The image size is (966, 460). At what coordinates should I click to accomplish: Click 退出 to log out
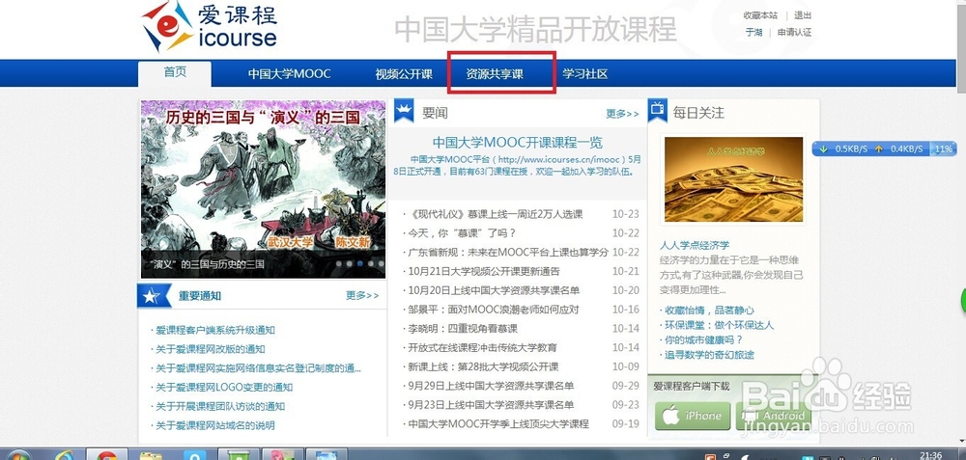[x=803, y=15]
